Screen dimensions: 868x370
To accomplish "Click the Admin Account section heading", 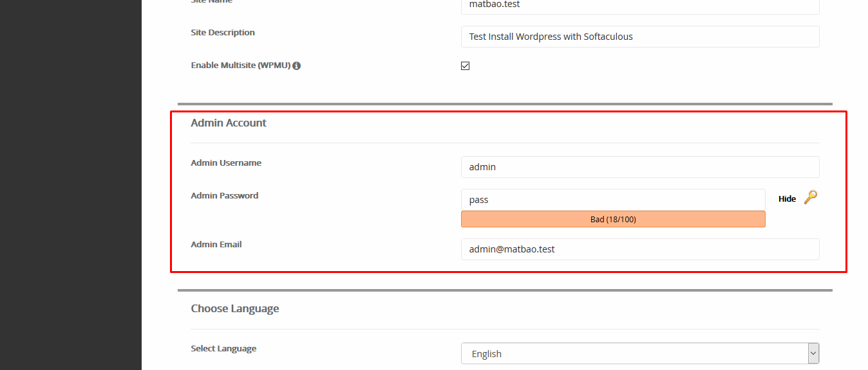I will click(229, 123).
